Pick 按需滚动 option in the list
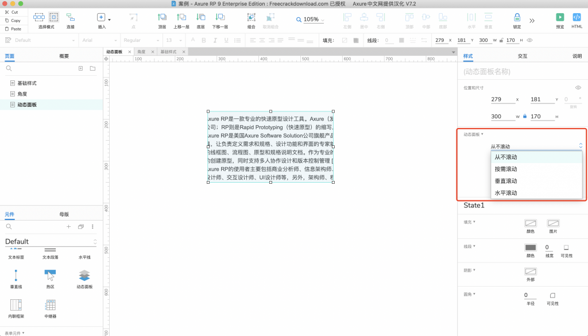Screen dimensions: 588x336 click(506, 169)
